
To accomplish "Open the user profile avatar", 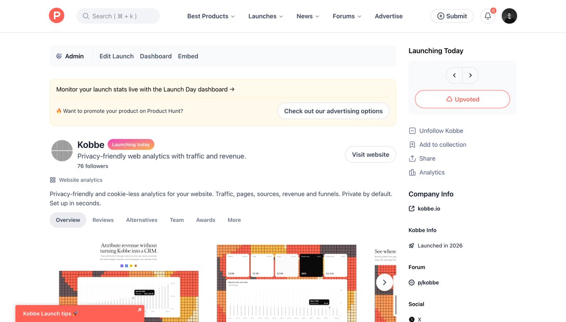I will click(x=509, y=16).
